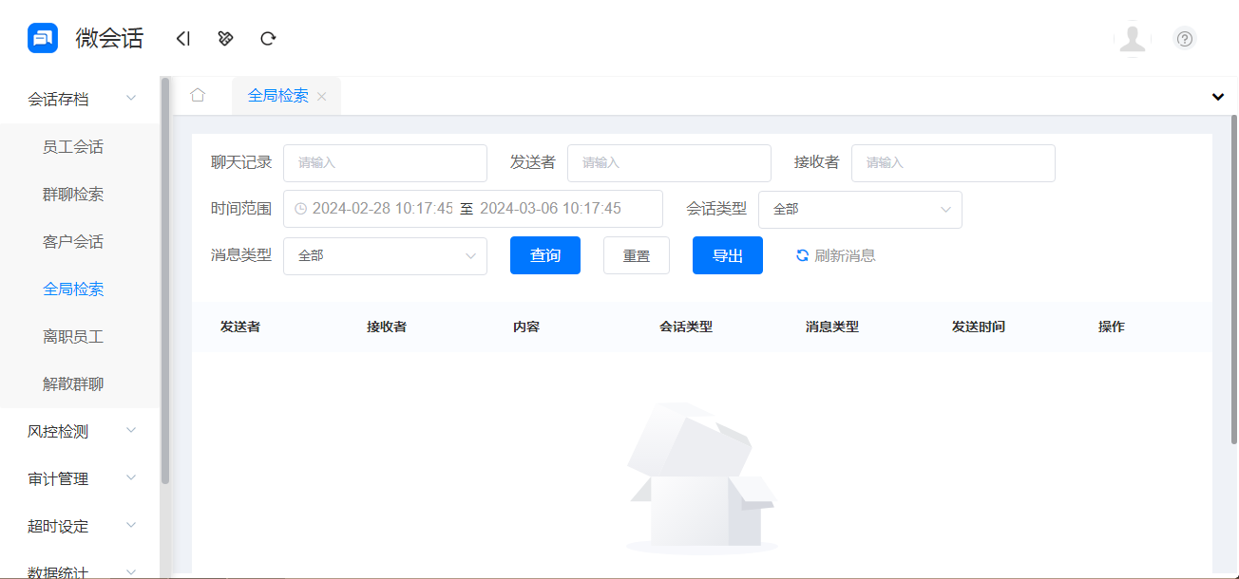Select 离职员工 in the sidebar

(71, 336)
